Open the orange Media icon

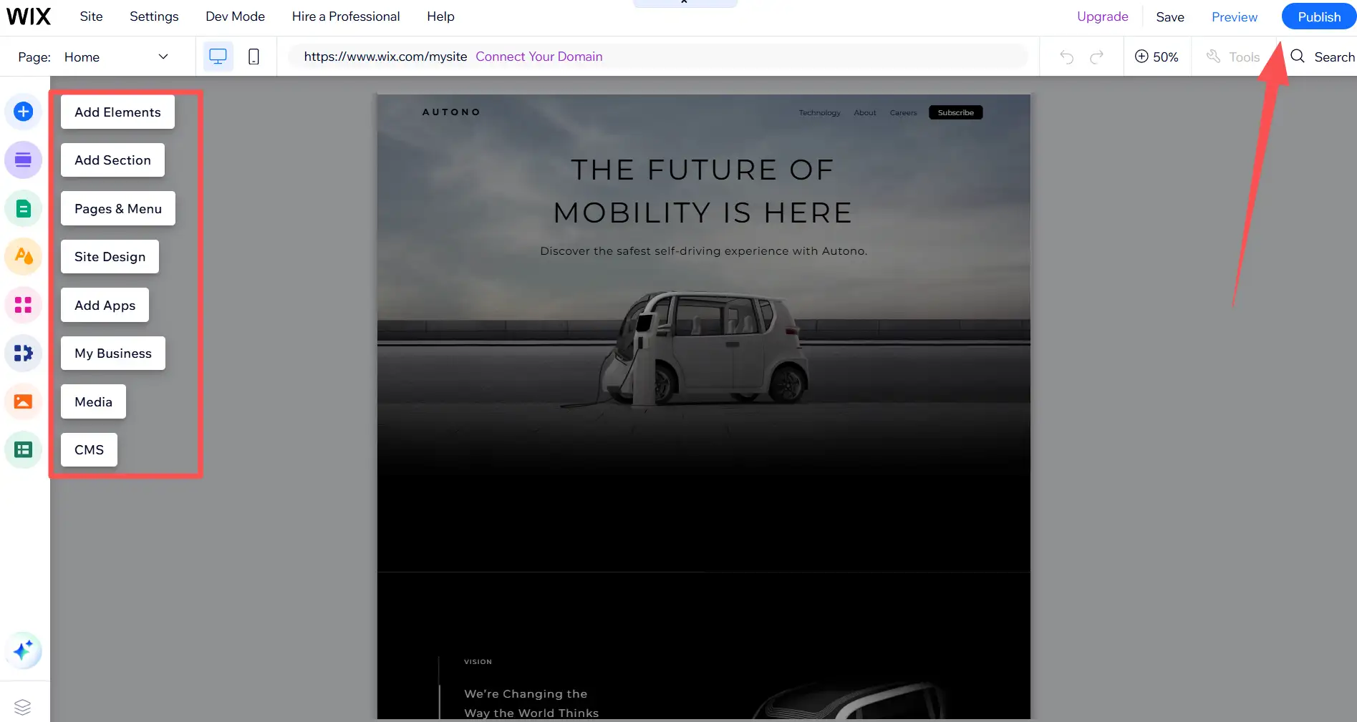[23, 401]
